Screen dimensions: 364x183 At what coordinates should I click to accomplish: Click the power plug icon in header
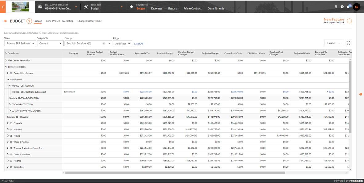(336, 7)
